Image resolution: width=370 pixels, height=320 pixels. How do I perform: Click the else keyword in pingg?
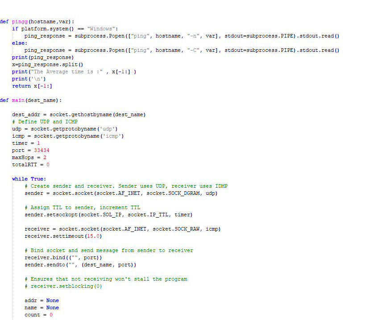(20, 43)
